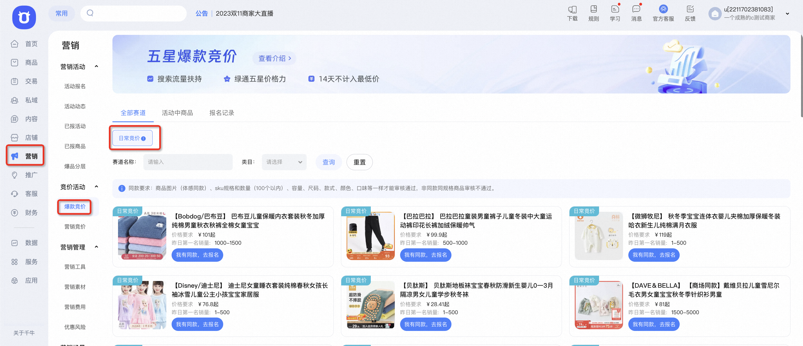Click 我有同款,去报名 for Bobdog item
803x346 pixels.
(197, 255)
